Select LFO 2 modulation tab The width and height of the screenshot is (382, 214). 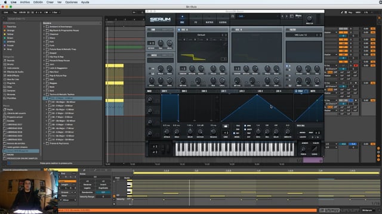pos(242,91)
